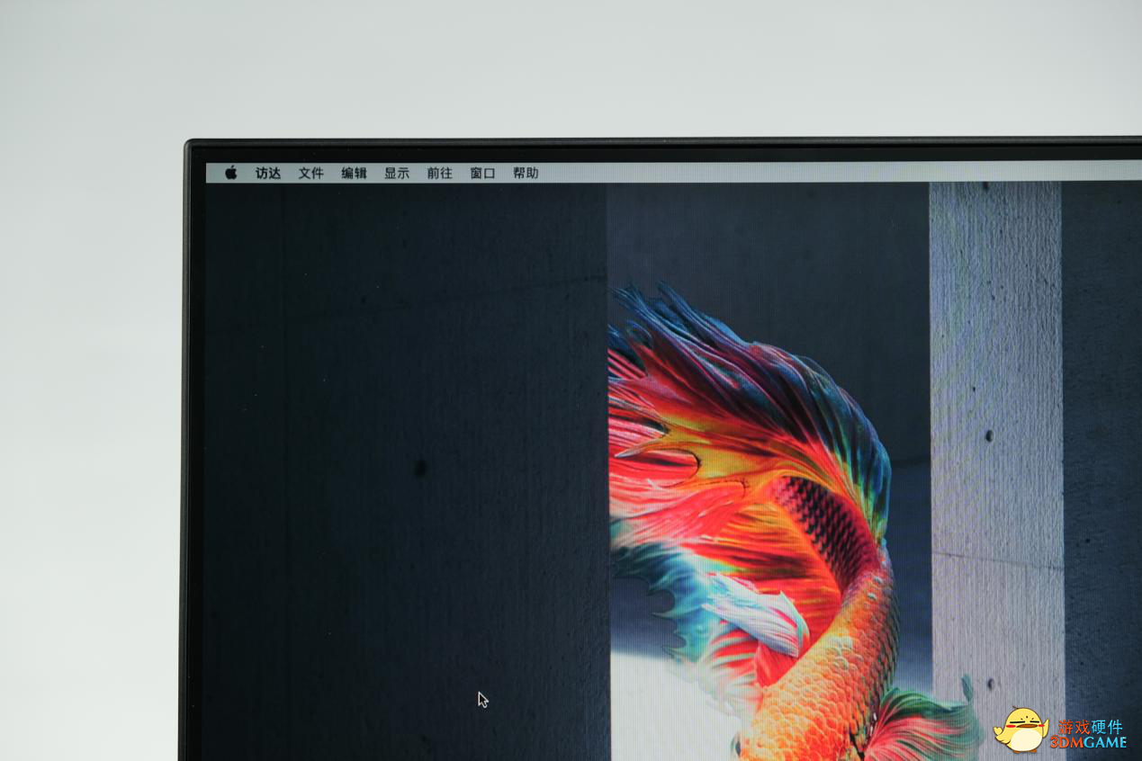The height and width of the screenshot is (761, 1142).
Task: Open the 帮助 menu
Action: click(x=526, y=173)
